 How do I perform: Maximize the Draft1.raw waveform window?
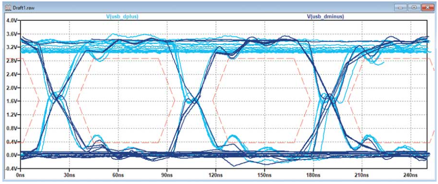point(414,7)
